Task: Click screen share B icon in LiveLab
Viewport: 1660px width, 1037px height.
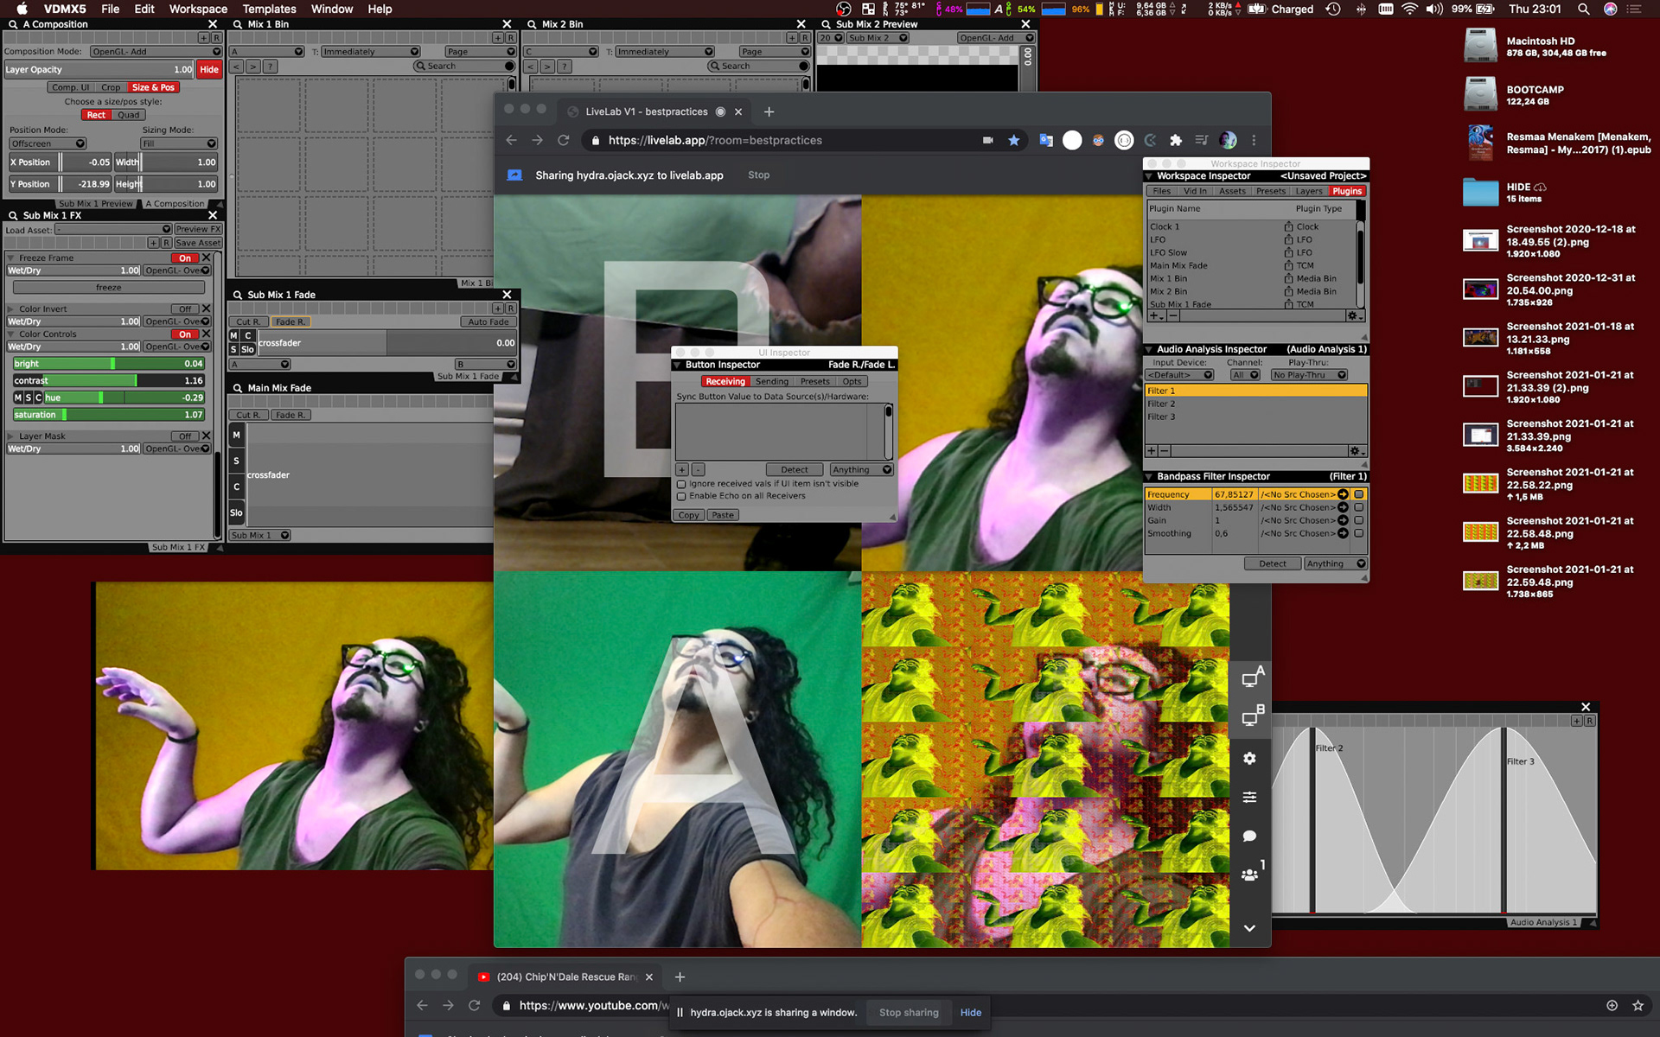Action: pyautogui.click(x=1251, y=717)
